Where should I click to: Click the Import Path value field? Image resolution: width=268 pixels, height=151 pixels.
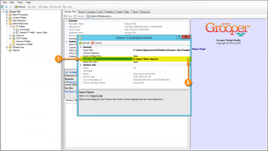[161, 50]
